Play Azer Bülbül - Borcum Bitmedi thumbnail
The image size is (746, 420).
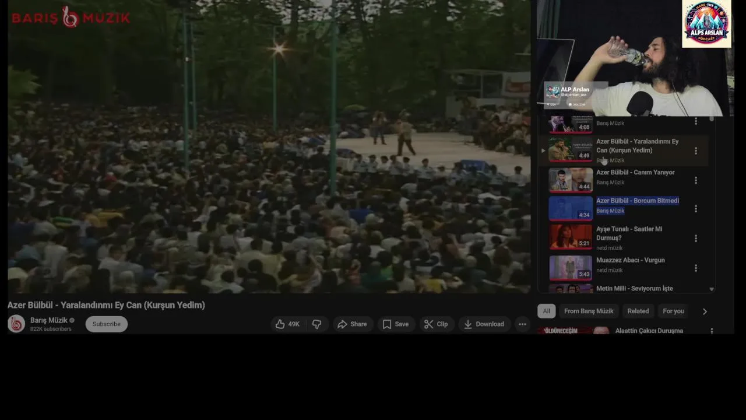tap(571, 208)
